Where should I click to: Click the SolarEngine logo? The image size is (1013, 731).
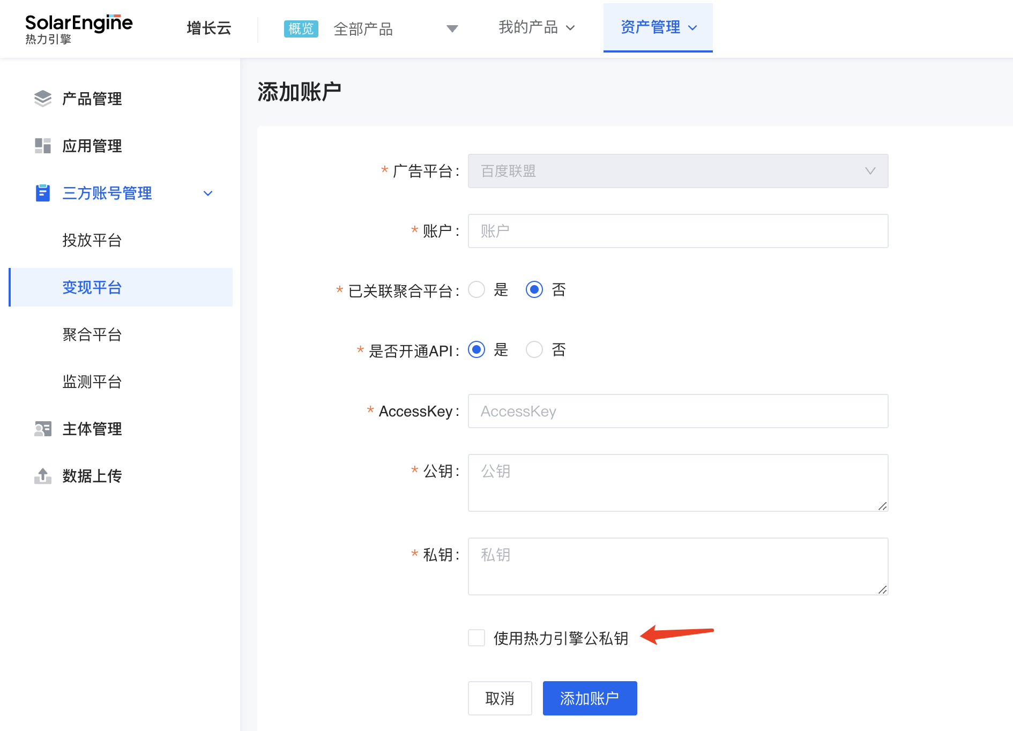tap(78, 29)
